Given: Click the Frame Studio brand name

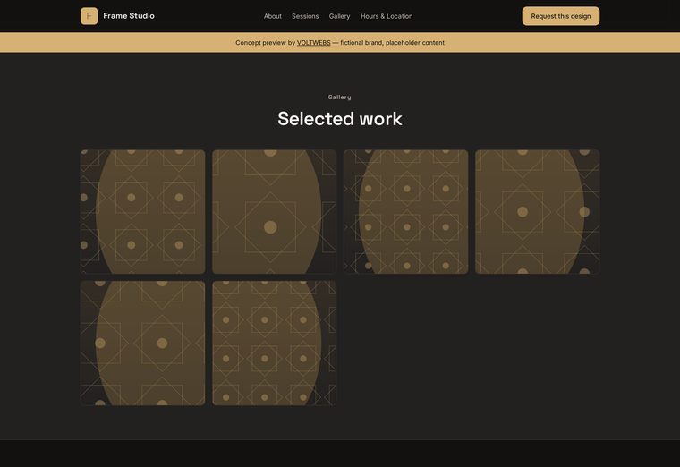Looking at the screenshot, I should [x=129, y=16].
